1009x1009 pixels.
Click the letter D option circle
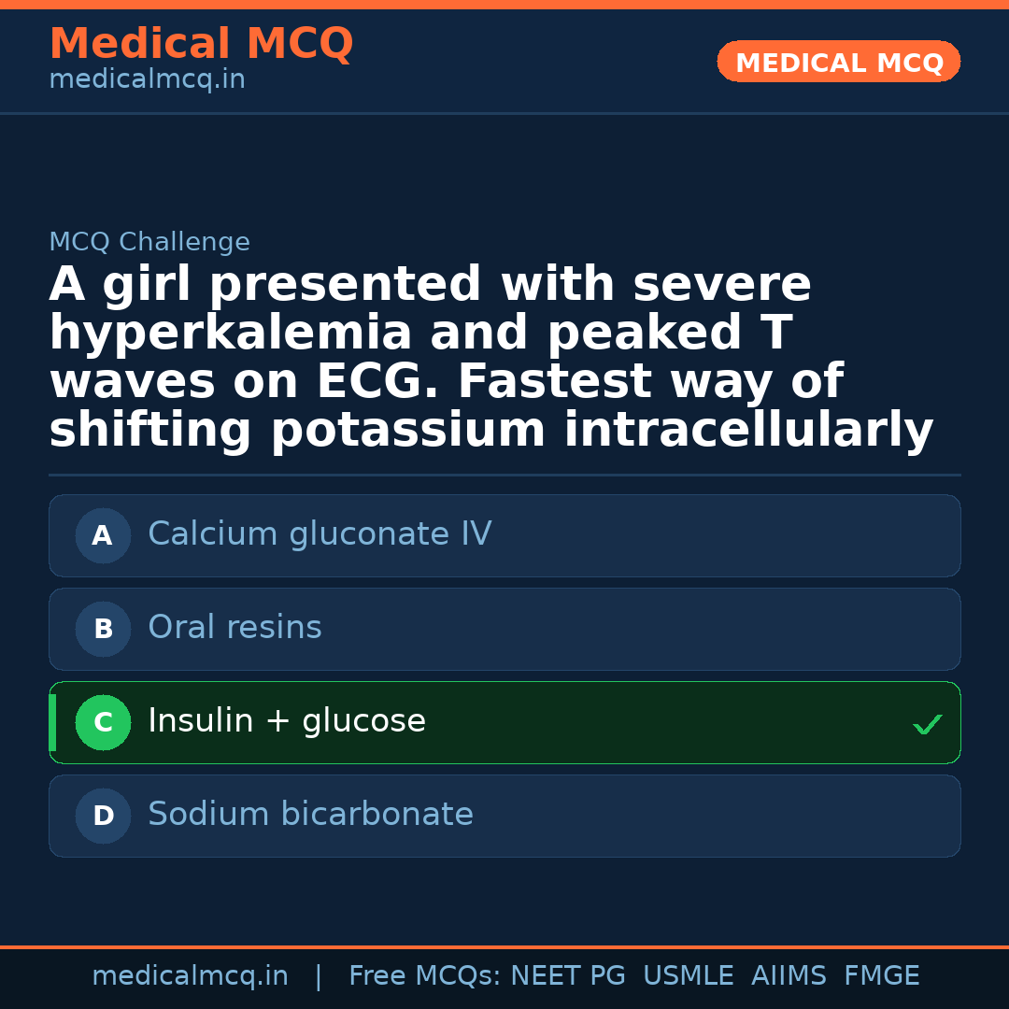pos(103,816)
